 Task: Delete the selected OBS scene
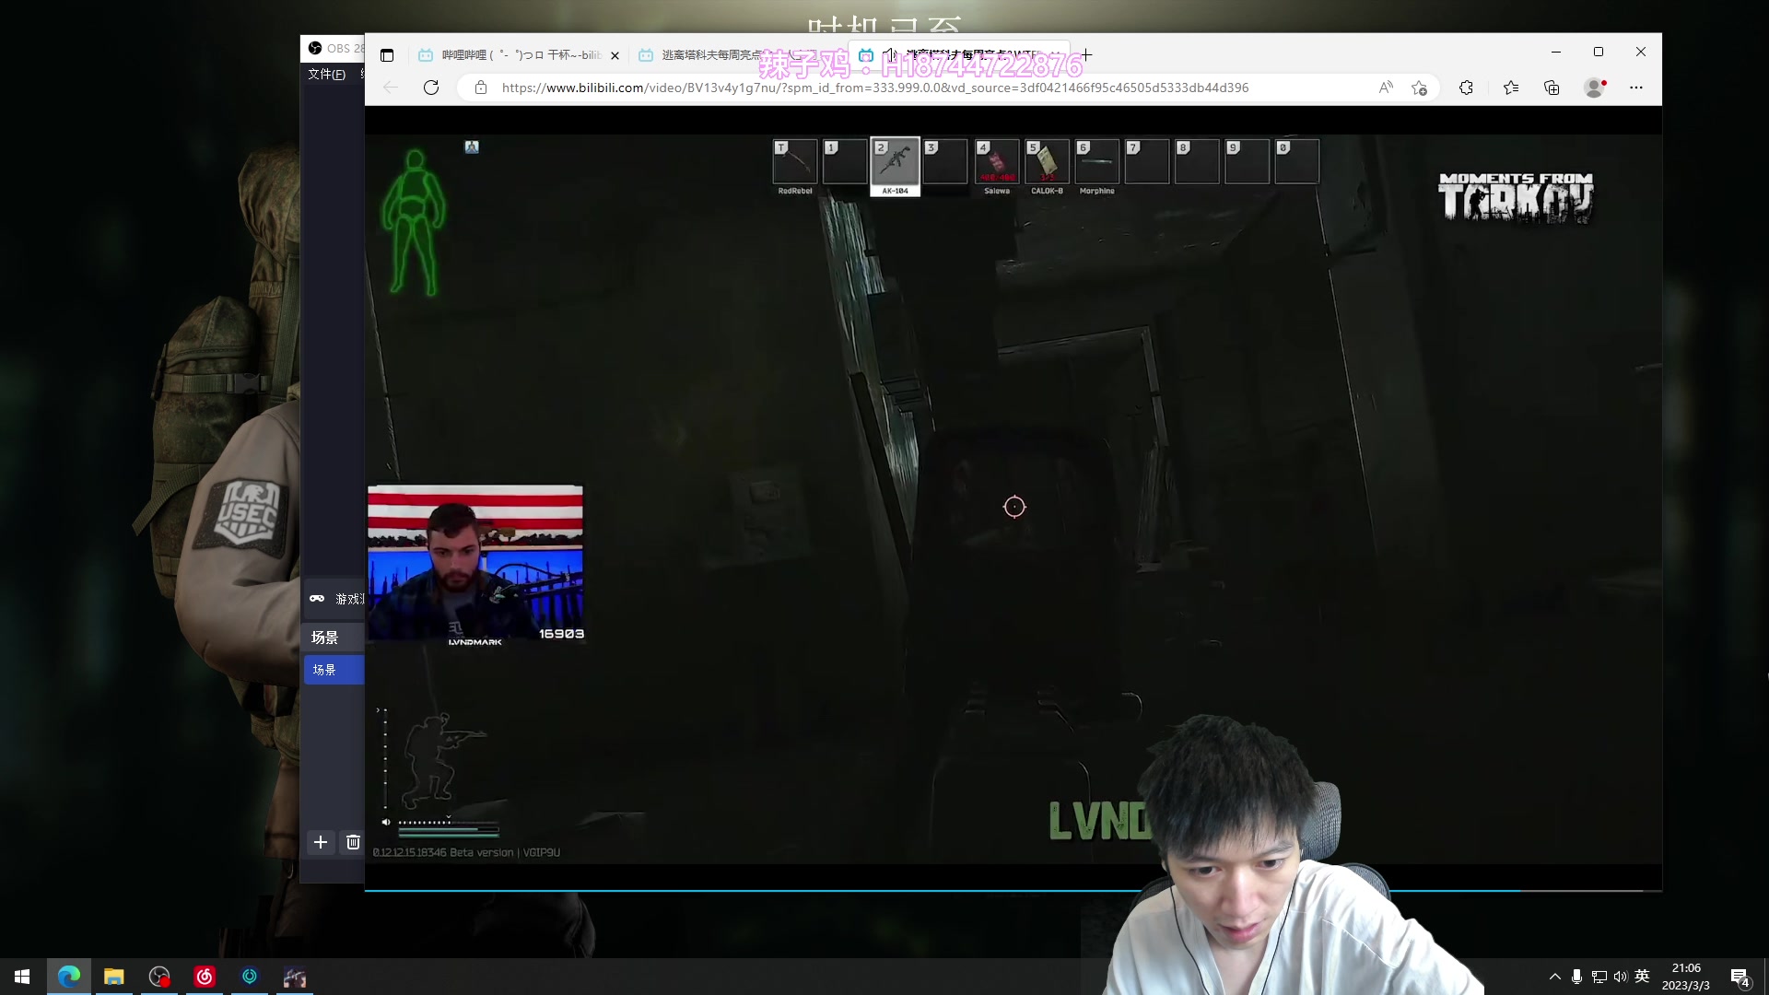(x=353, y=842)
